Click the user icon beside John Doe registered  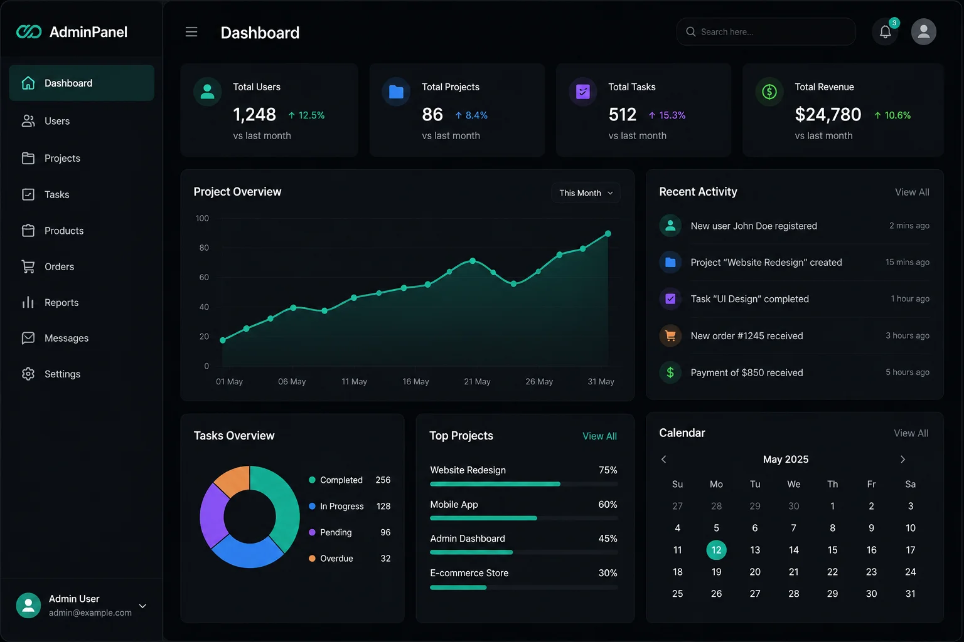point(670,226)
